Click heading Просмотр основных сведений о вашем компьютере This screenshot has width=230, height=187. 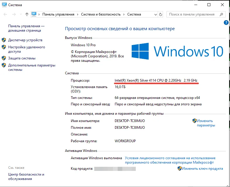(x=120, y=29)
